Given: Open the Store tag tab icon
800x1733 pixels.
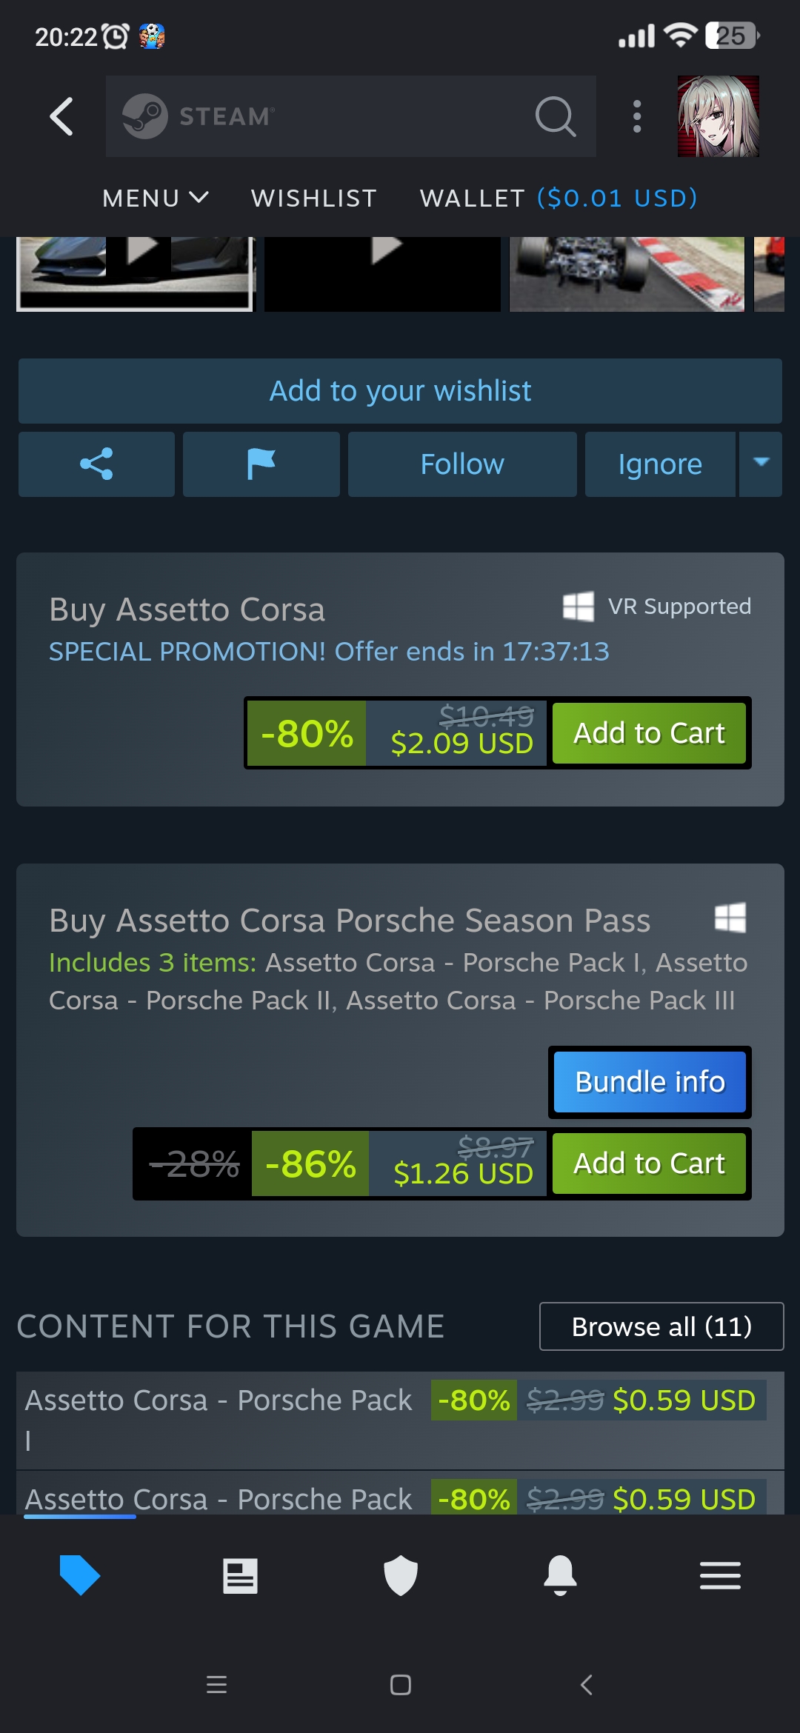Looking at the screenshot, I should [x=80, y=1575].
